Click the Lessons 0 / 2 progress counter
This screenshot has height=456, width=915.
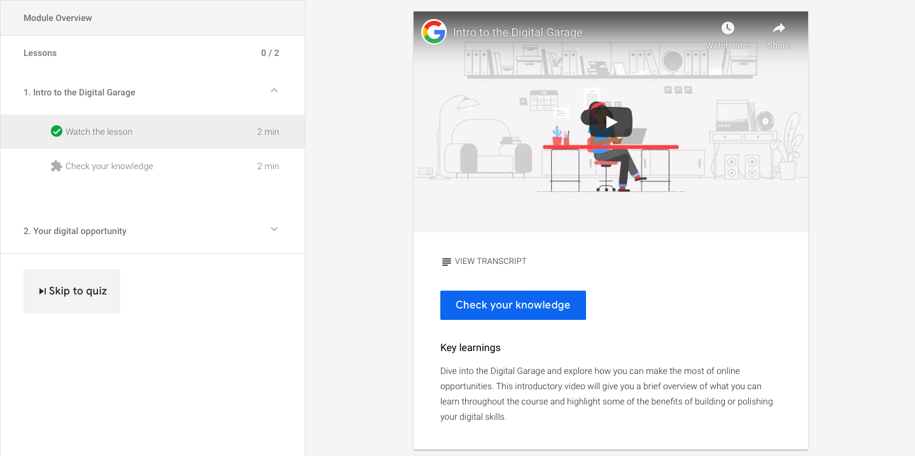[270, 53]
